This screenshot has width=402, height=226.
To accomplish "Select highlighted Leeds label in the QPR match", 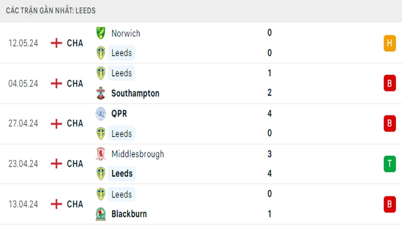I will pyautogui.click(x=122, y=134).
